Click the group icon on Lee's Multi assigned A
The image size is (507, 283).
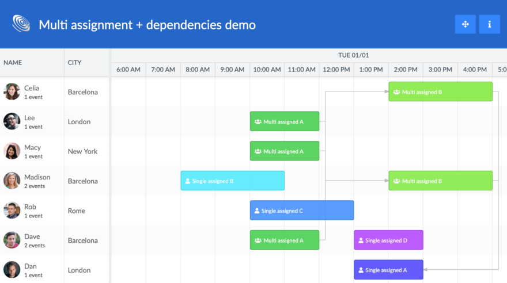pos(258,122)
